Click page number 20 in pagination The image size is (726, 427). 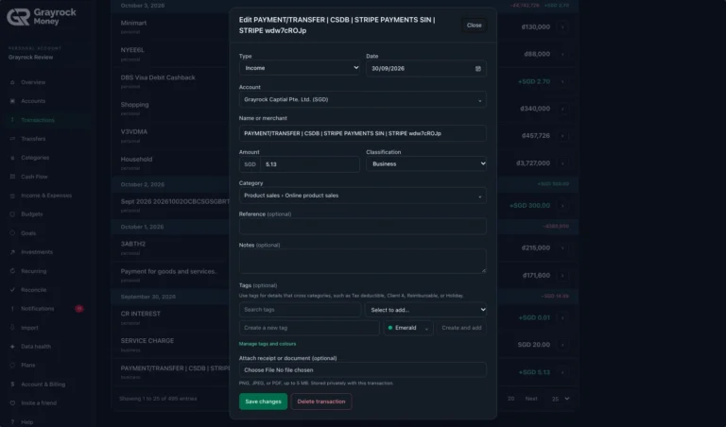(x=510, y=399)
